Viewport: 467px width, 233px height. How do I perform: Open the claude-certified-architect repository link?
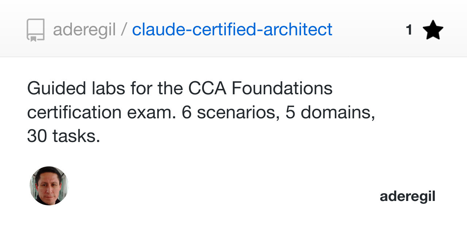tap(232, 29)
